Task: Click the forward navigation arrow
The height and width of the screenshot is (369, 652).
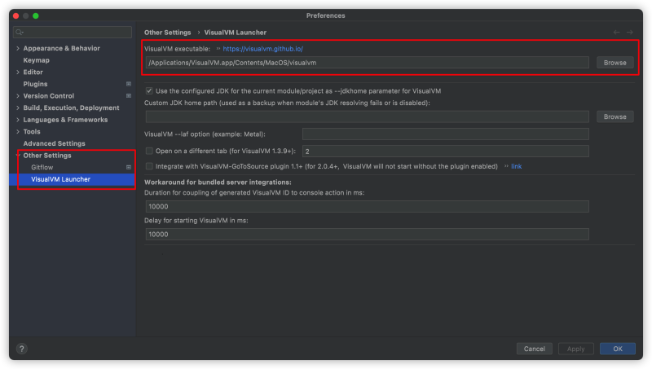Action: click(629, 33)
